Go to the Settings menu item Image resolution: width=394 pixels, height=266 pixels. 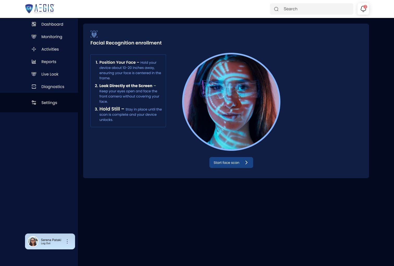(x=49, y=103)
